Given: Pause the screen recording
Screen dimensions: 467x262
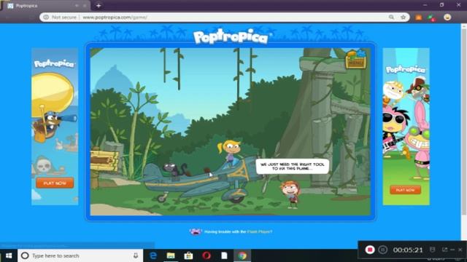Looking at the screenshot, I should click(x=382, y=250).
